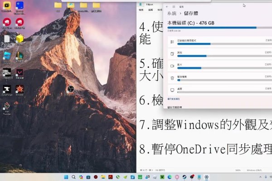Open Microsoft Edge from the taskbar
Viewport: 272px width, 181px height.
tap(170, 177)
